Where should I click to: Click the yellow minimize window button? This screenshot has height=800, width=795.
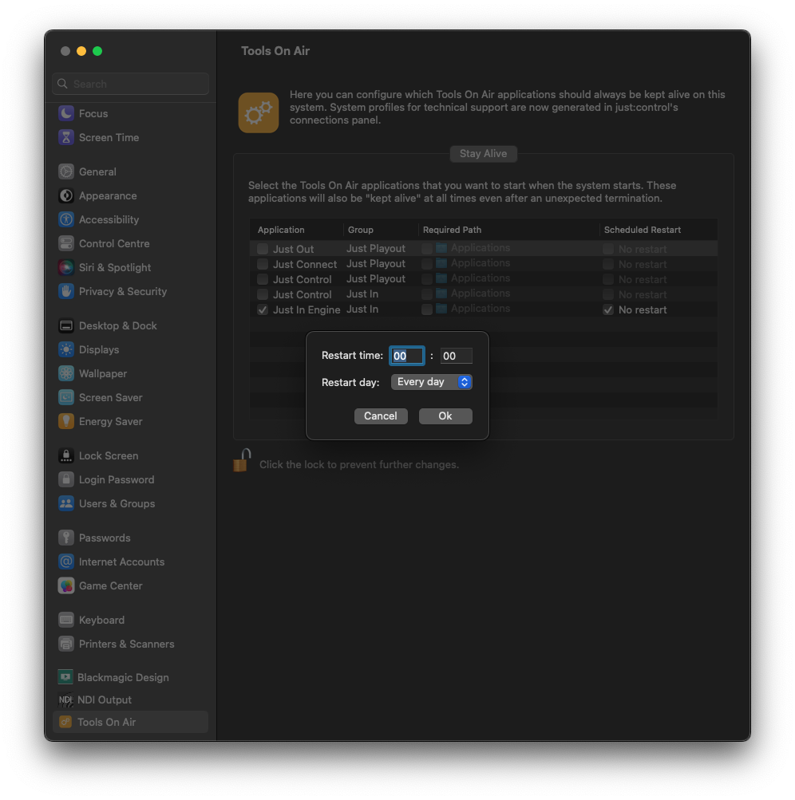coord(81,51)
